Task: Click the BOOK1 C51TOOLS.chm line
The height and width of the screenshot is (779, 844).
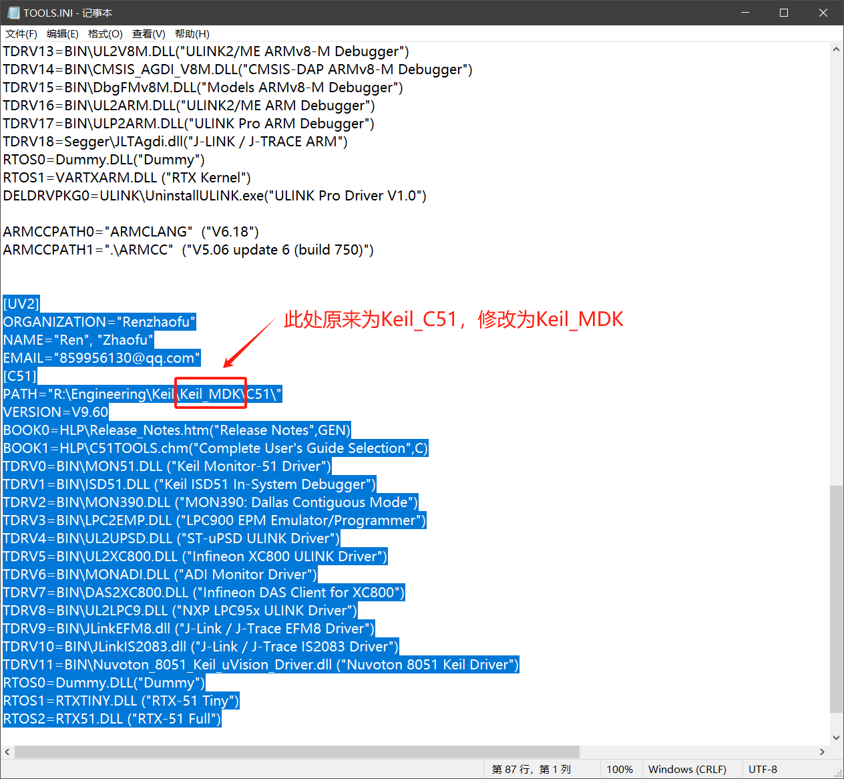Action: coord(216,448)
